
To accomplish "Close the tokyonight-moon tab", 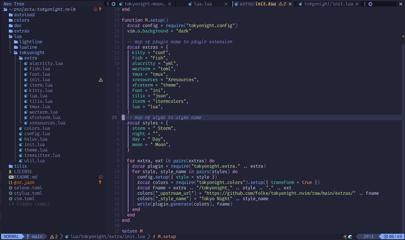I will point(170,4).
